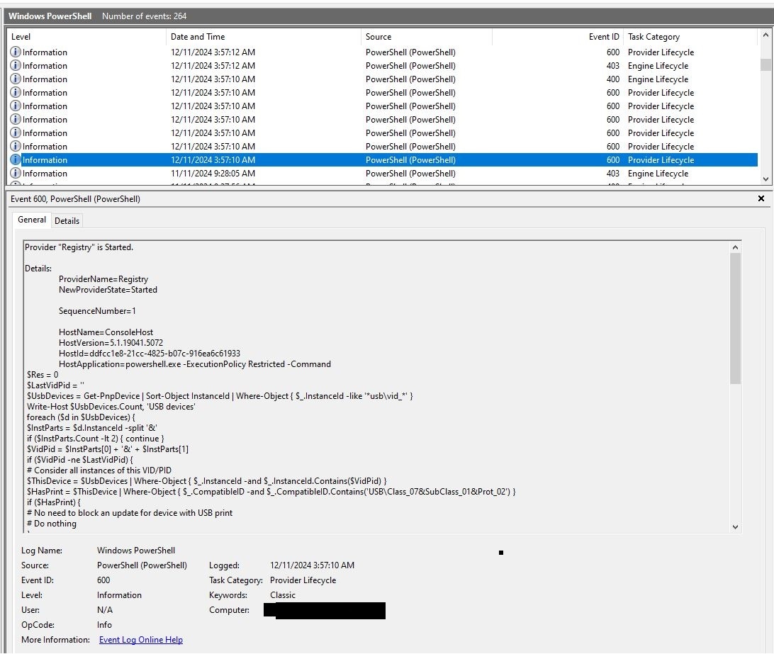
Task: Sort events by Date and Time header
Action: pyautogui.click(x=264, y=37)
